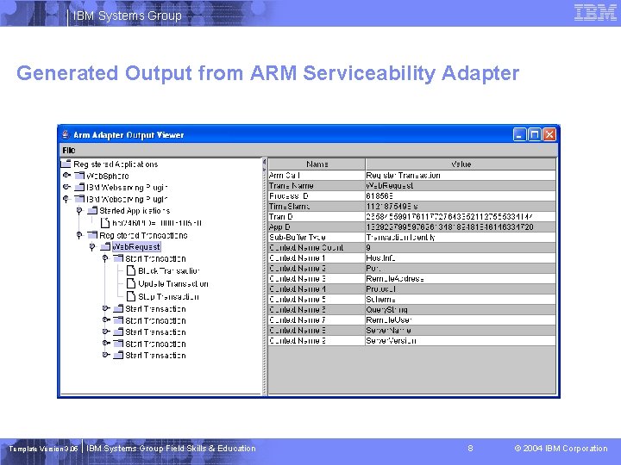Viewport: 621px width, 465px height.
Task: Select the highlighted WebRequest tree label
Action: (136, 247)
